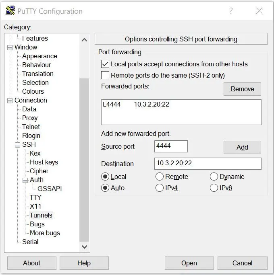Open the Telnet settings
The width and height of the screenshot is (274, 275).
coord(31,127)
